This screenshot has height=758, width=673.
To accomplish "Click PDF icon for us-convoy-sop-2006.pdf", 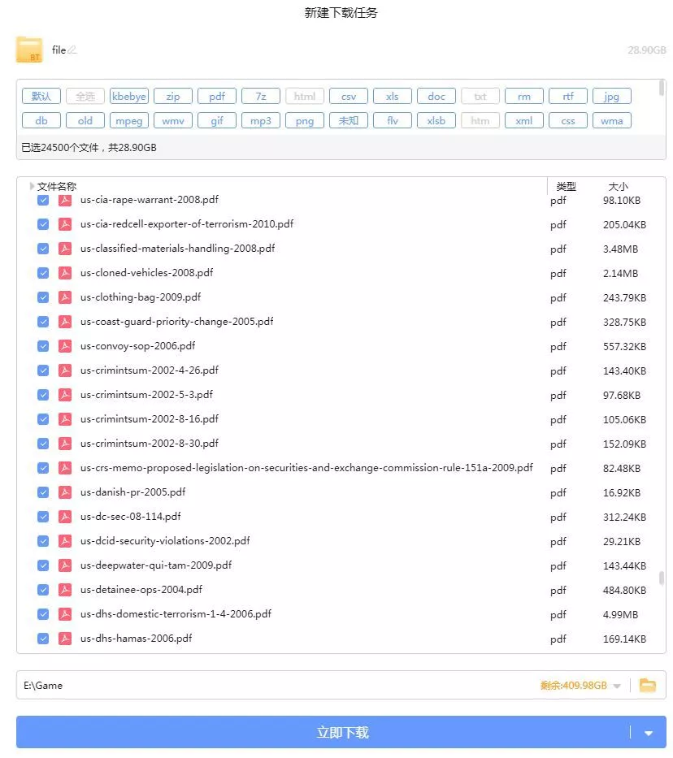I will pos(65,346).
